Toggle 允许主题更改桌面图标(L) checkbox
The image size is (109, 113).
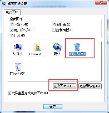pos(9,93)
